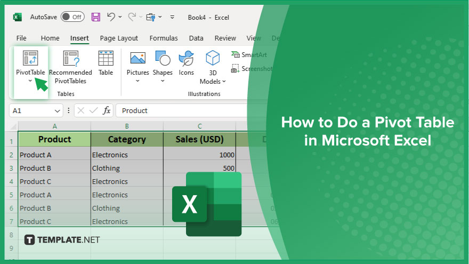Click the Excel app icon in title bar

pyautogui.click(x=18, y=17)
